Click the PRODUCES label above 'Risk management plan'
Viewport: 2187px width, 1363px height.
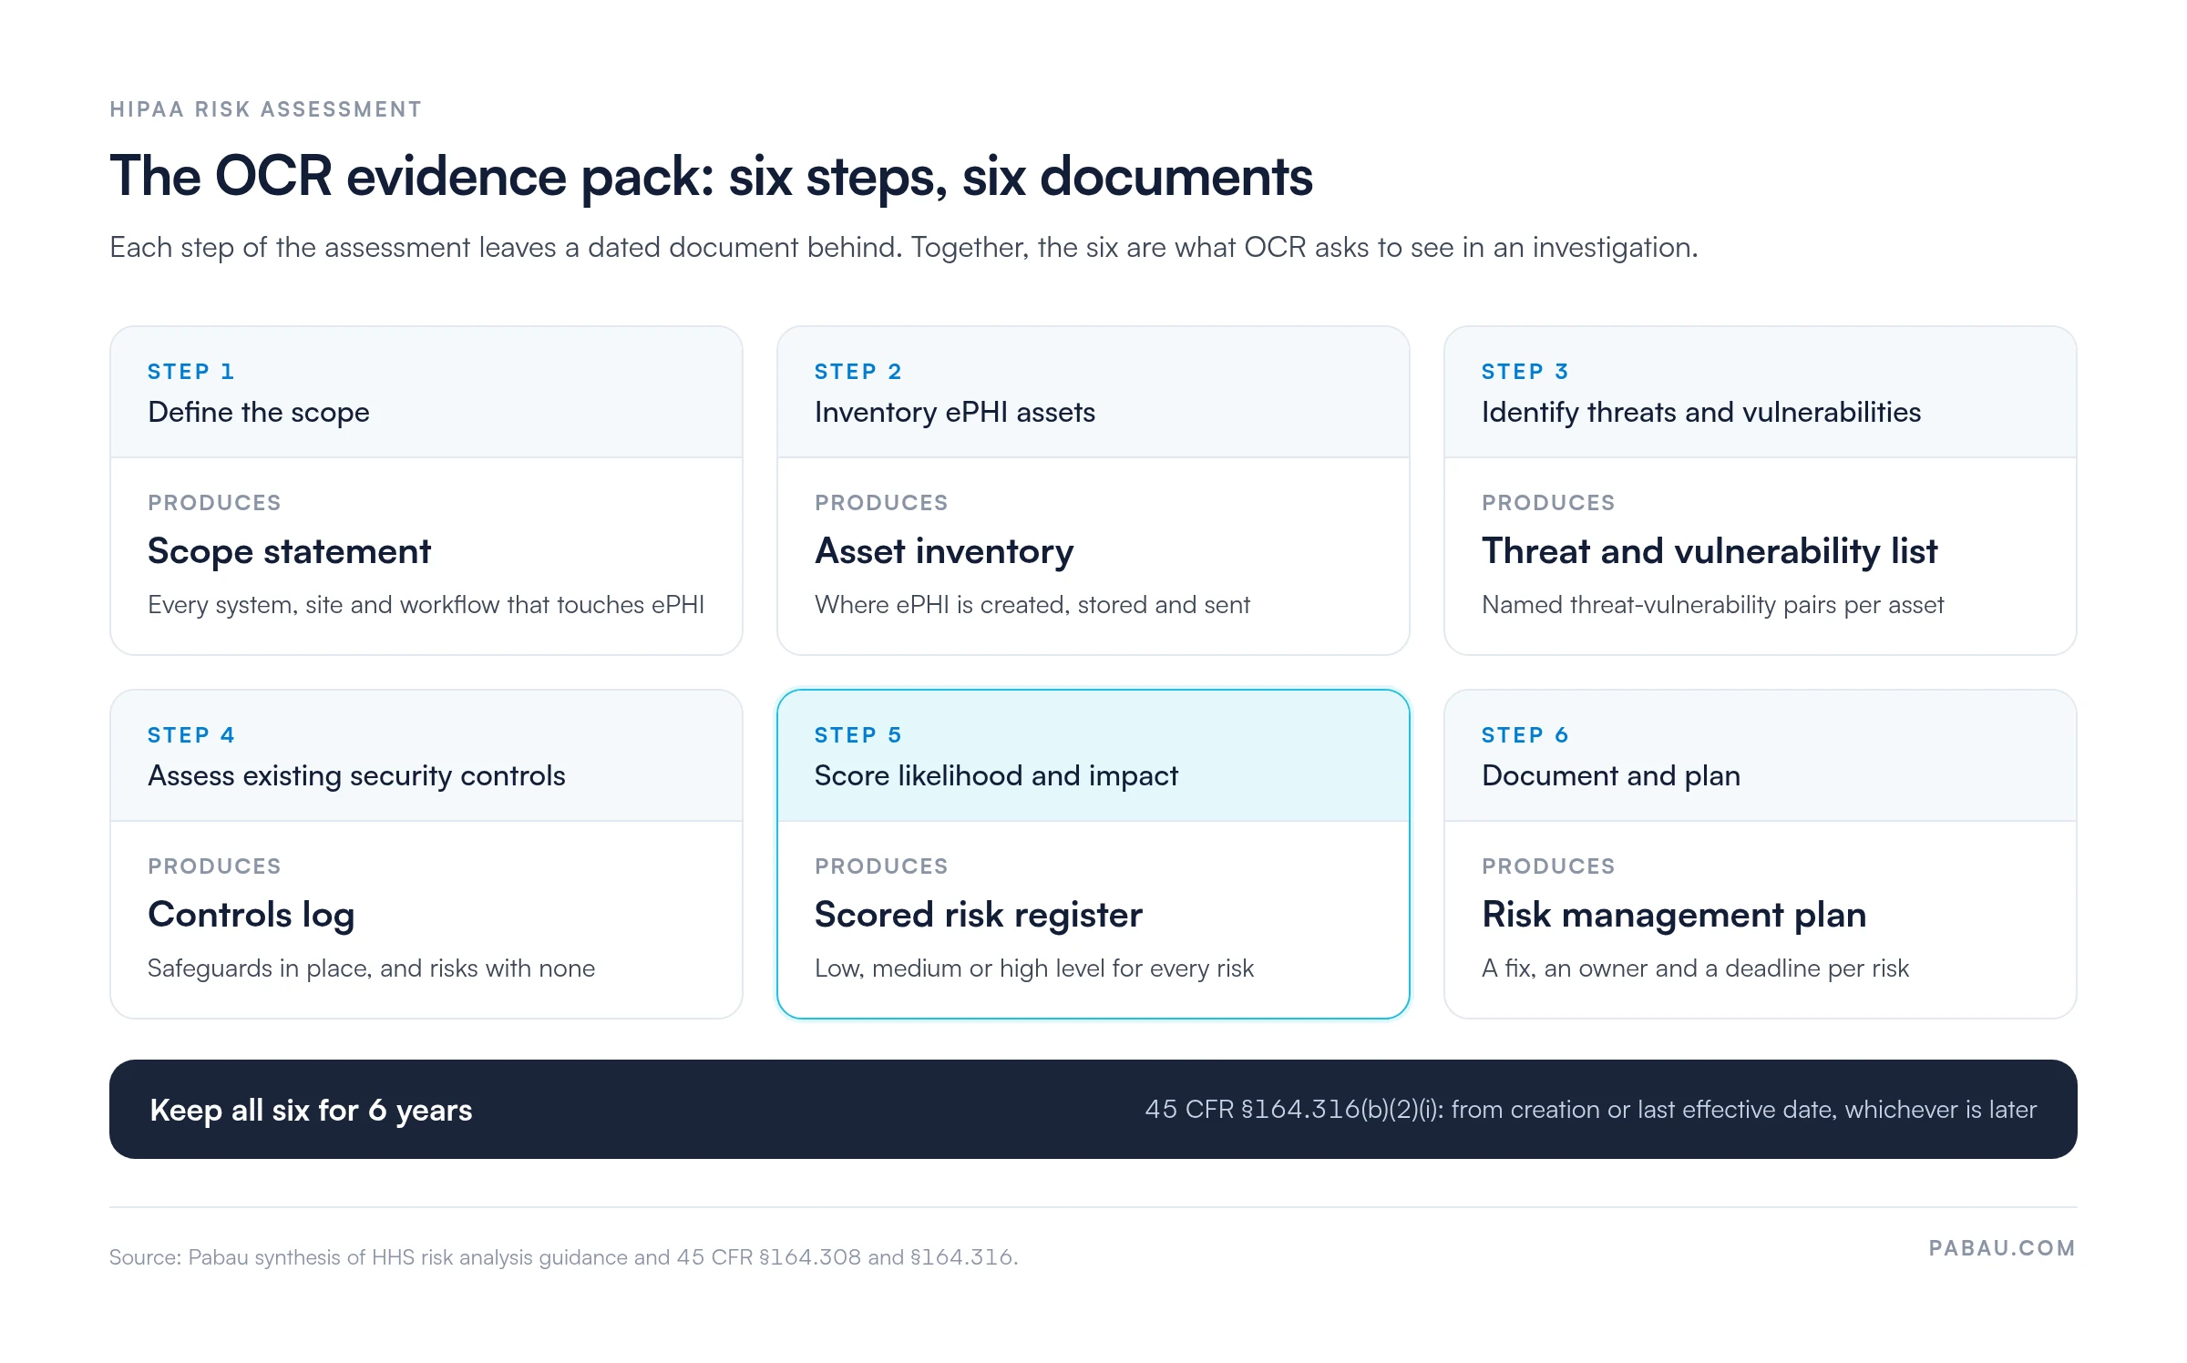pos(1548,866)
